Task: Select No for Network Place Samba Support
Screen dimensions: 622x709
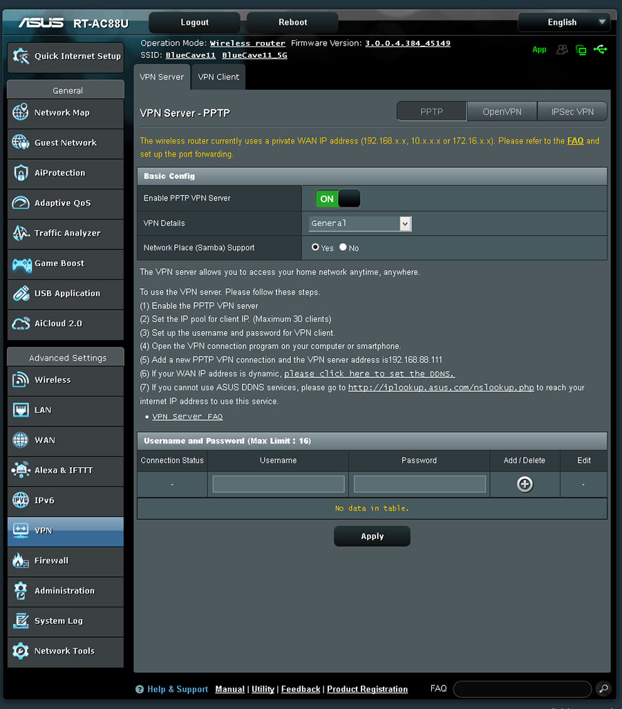Action: point(343,247)
